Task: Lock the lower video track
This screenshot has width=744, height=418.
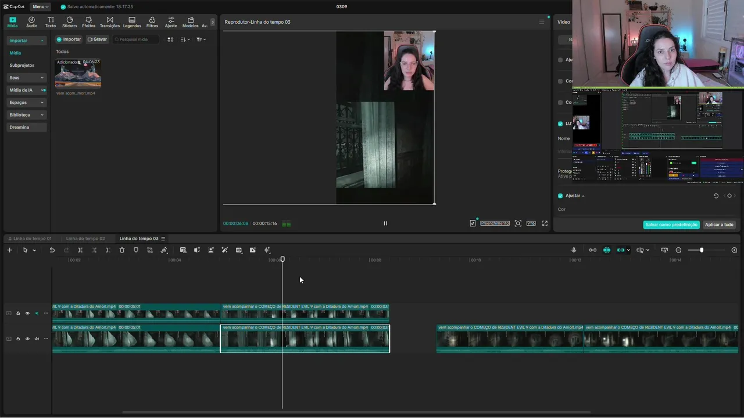Action: (x=18, y=339)
